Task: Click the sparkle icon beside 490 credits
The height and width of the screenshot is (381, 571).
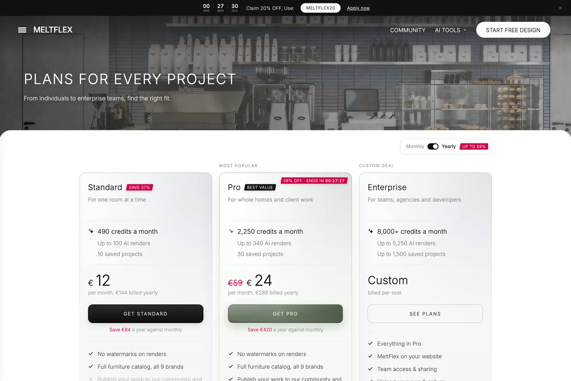Action: 91,231
